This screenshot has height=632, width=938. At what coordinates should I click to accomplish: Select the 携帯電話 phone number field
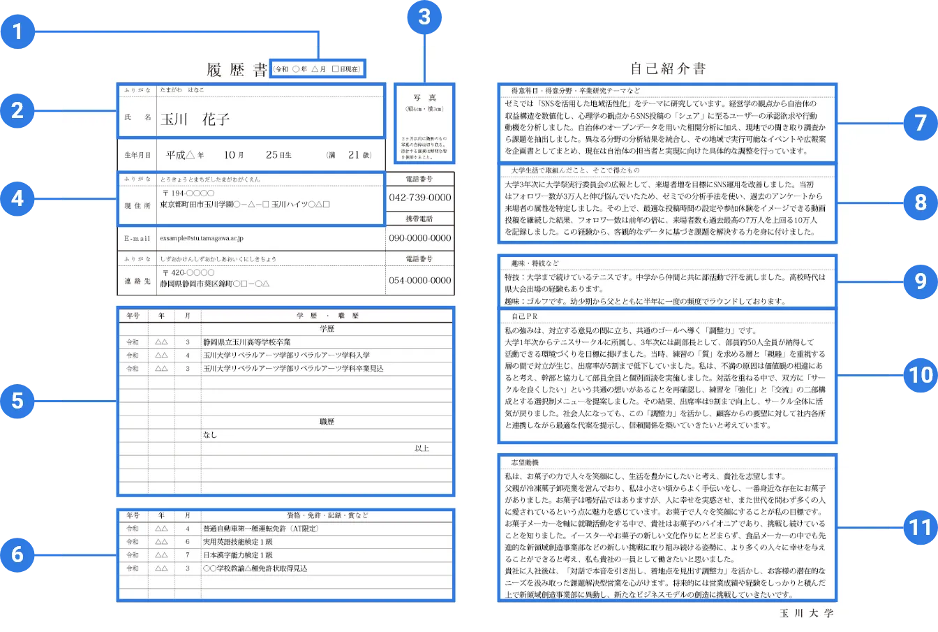(x=420, y=231)
